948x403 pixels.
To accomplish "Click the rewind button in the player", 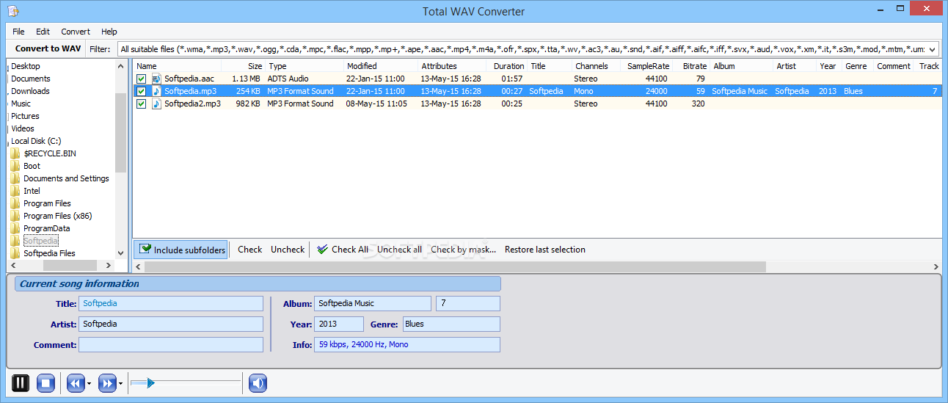I will point(76,382).
